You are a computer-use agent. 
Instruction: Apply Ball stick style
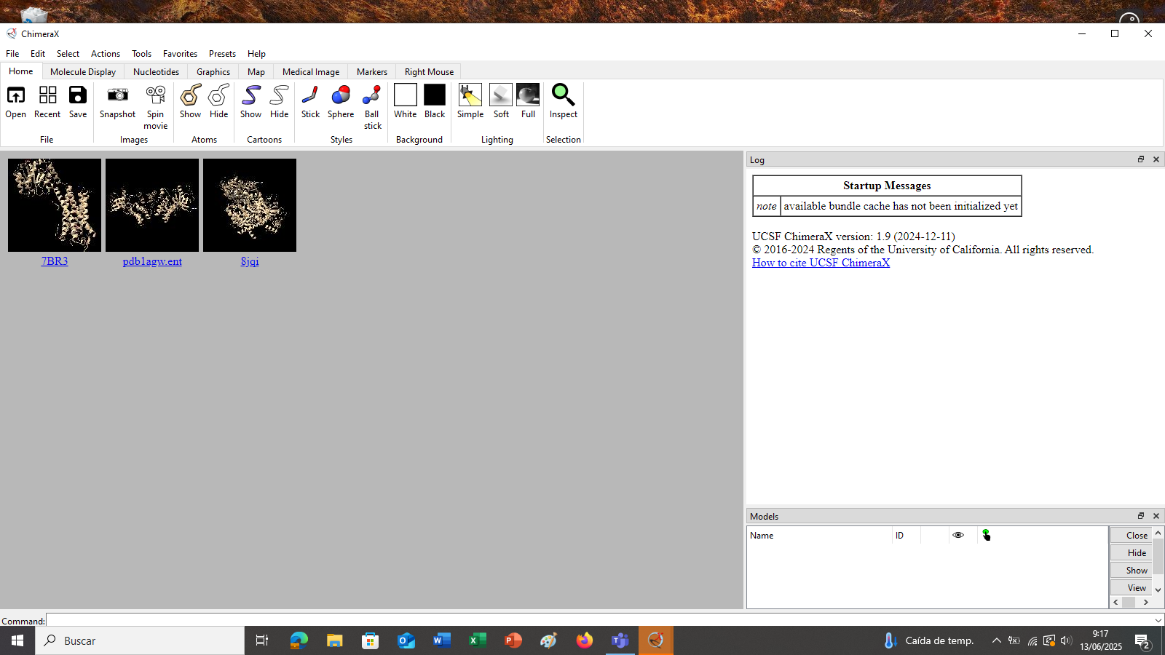point(372,108)
